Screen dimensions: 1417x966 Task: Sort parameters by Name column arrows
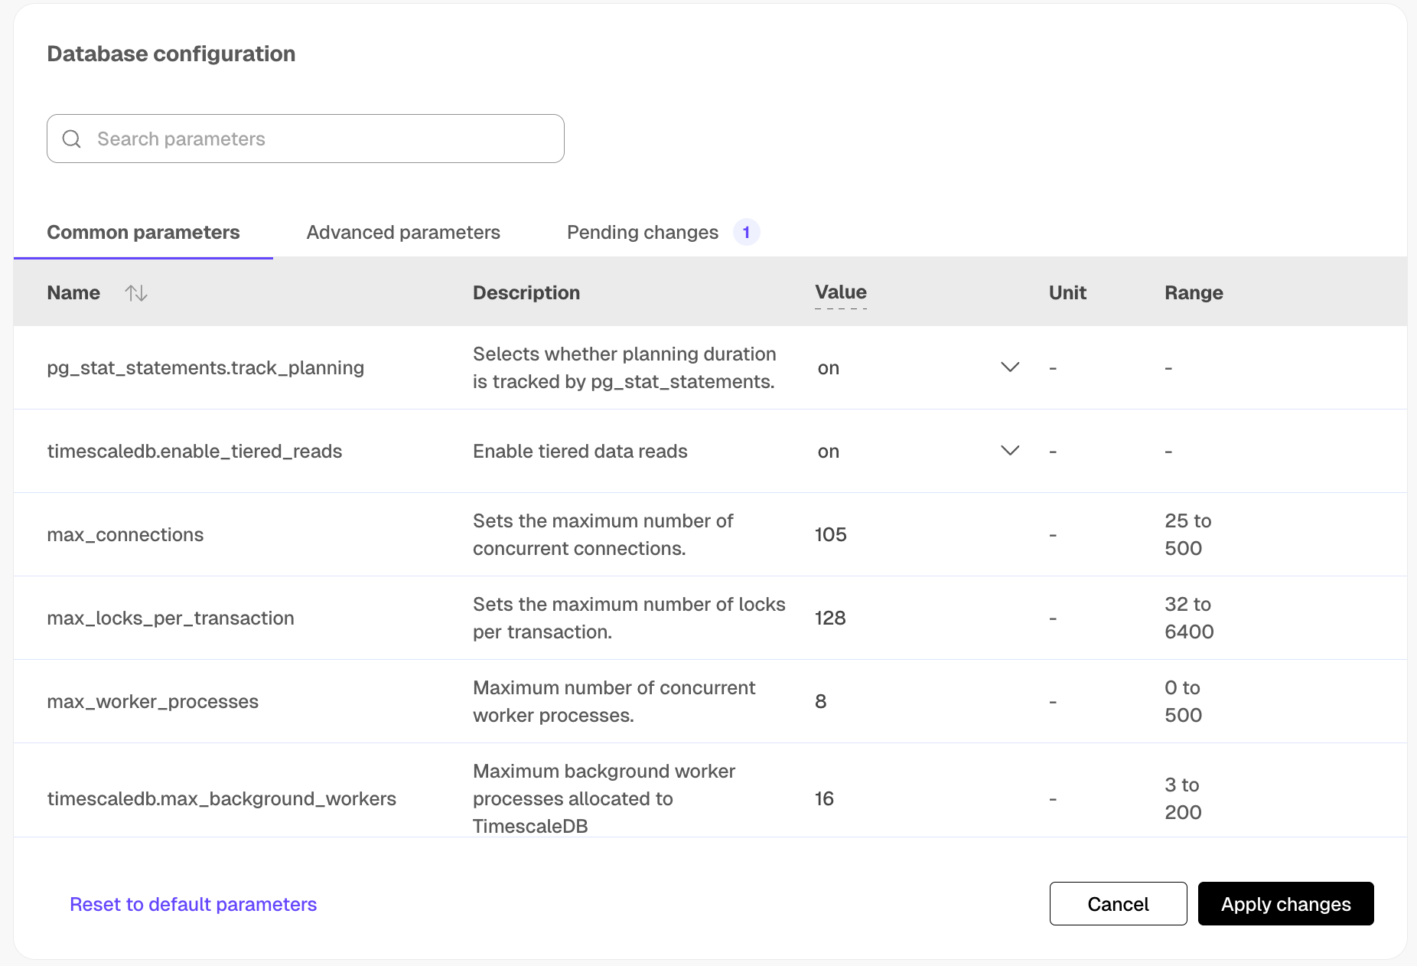(x=136, y=292)
